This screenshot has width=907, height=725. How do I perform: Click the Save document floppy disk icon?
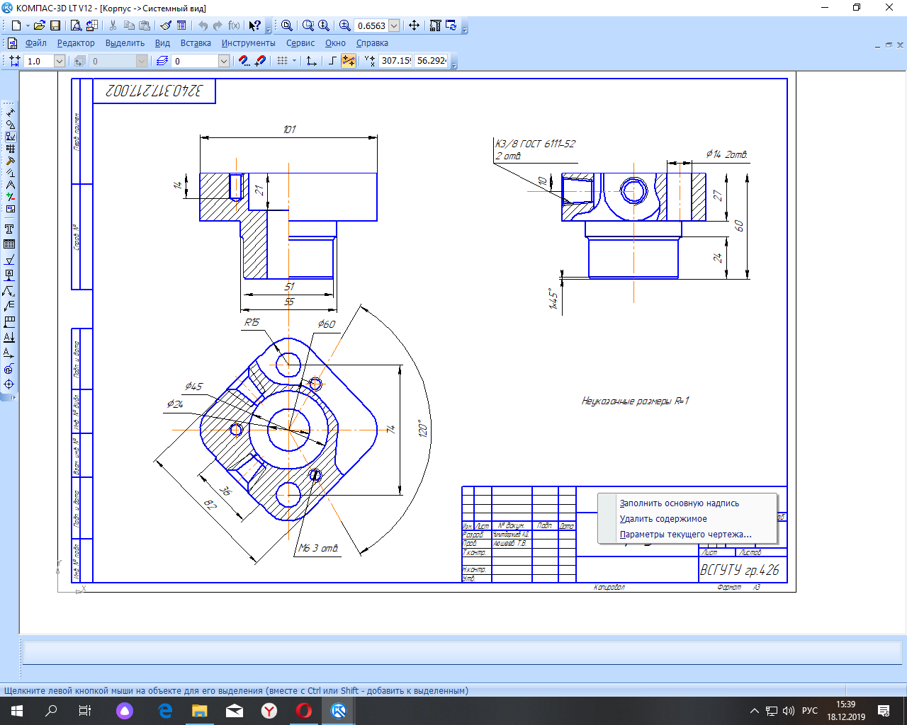[x=55, y=25]
